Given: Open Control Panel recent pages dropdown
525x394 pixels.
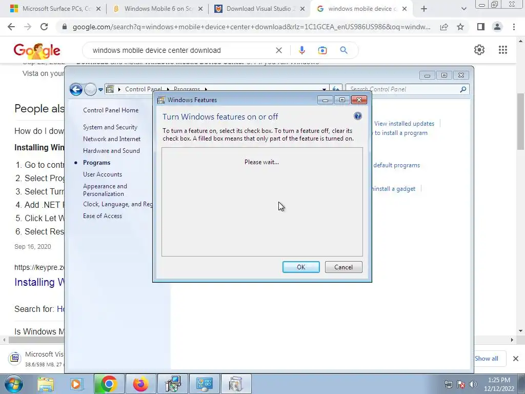Looking at the screenshot, I should click(x=100, y=89).
